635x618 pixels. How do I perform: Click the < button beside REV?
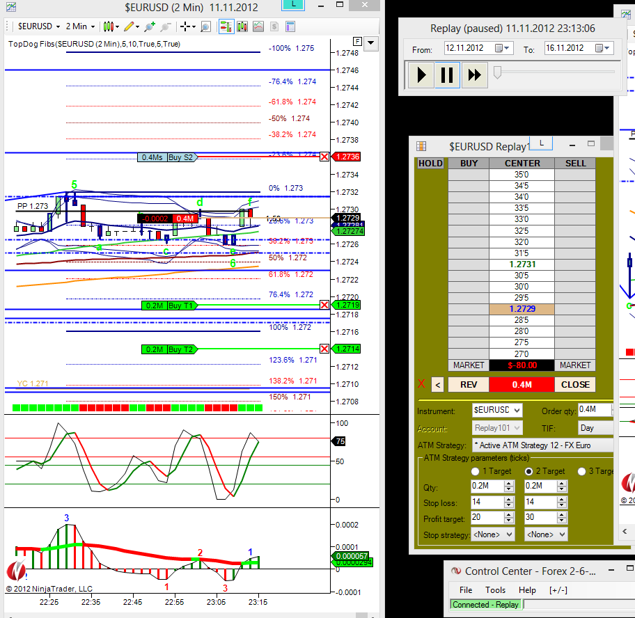(x=437, y=384)
